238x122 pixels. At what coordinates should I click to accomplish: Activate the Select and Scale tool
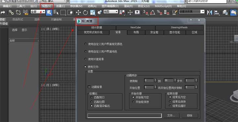tap(93, 13)
